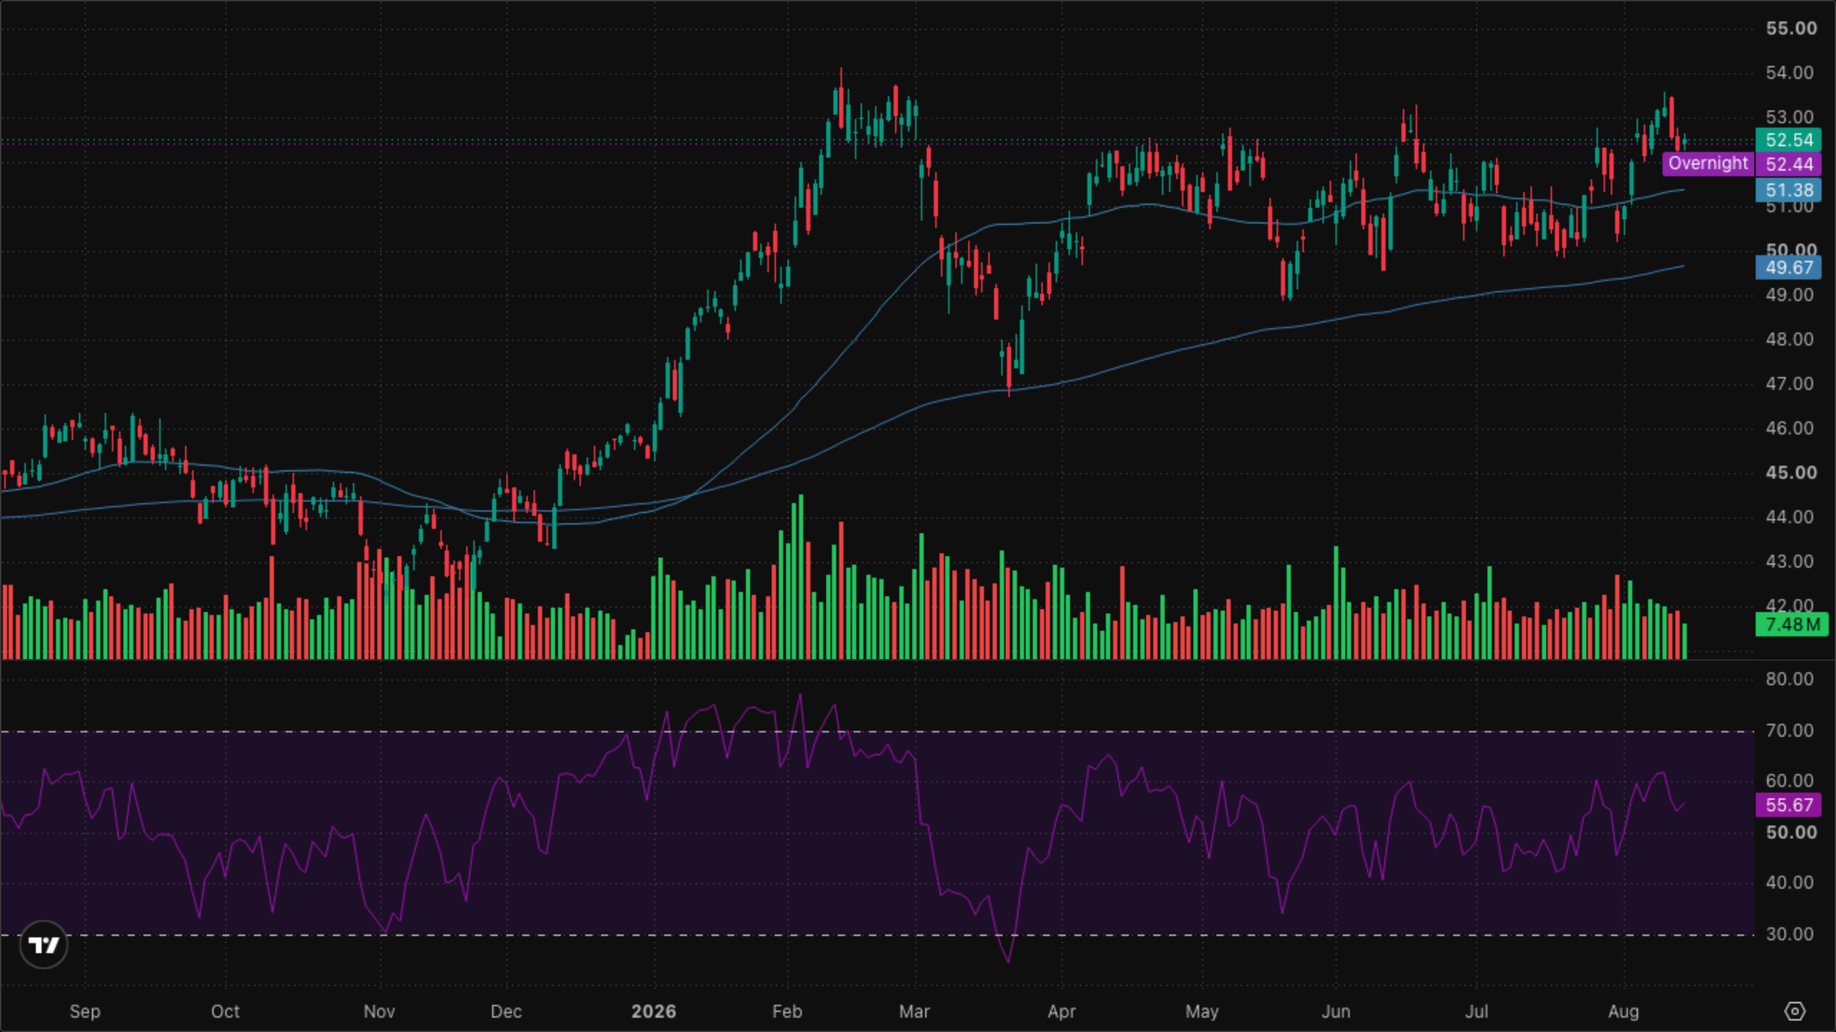Select the green 52.54 last price label
This screenshot has height=1032, width=1836.
click(1790, 140)
